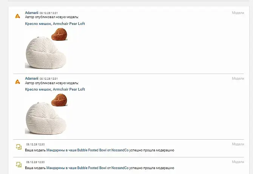253x174 pixels.
Task: Open the white bean bag preview in the first notification
Action: coord(46,52)
